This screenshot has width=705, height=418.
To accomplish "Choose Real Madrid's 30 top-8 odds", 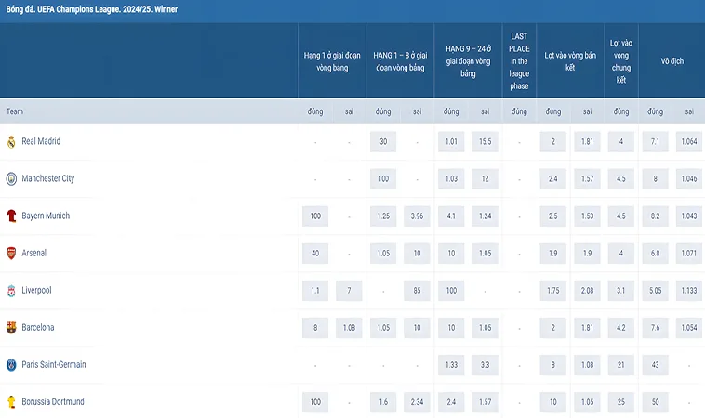I will [x=383, y=142].
